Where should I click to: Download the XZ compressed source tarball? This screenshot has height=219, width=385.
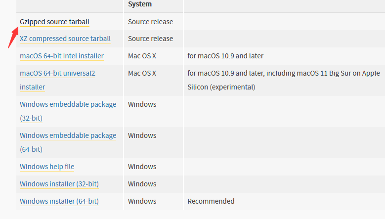(x=65, y=39)
